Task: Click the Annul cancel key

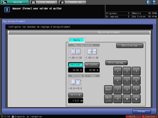Action: point(108,90)
